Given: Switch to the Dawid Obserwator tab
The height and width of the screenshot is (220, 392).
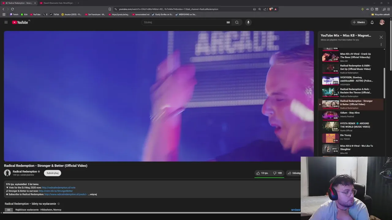Looking at the screenshot, I should tap(57, 3).
